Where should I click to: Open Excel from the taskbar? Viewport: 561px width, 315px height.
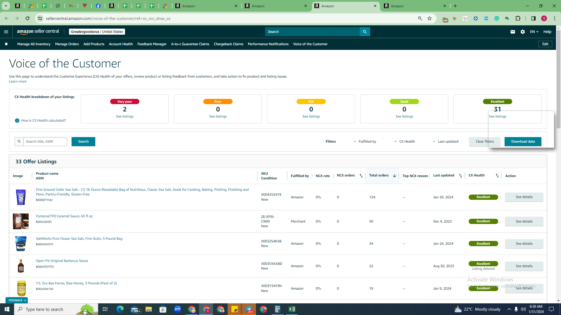292,309
